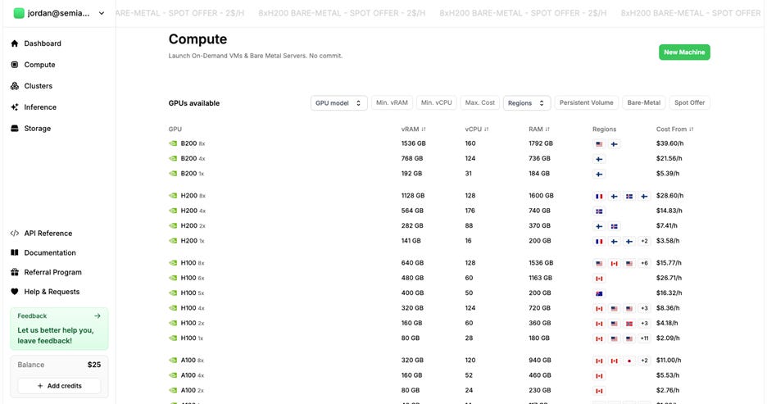
Task: Sort by the Cost From column header
Action: (674, 129)
